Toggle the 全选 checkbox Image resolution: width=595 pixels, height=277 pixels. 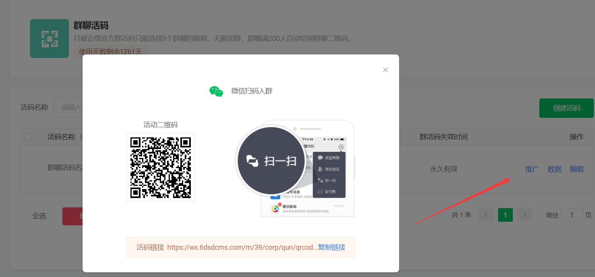pos(24,216)
